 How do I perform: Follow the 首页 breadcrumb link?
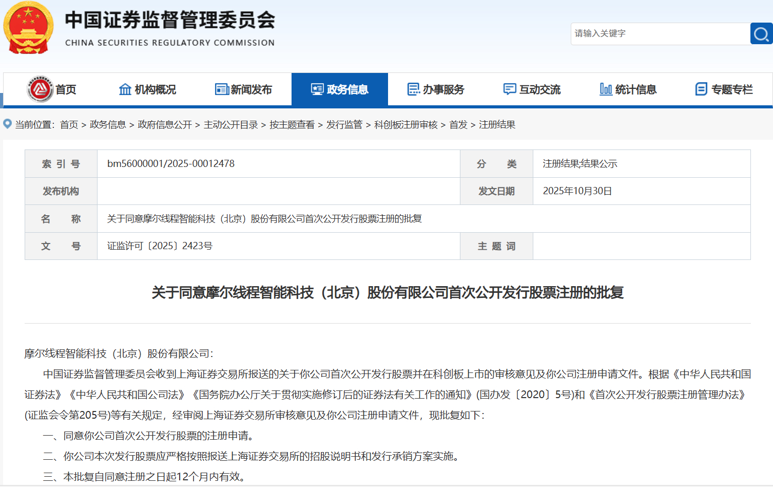[x=69, y=125]
